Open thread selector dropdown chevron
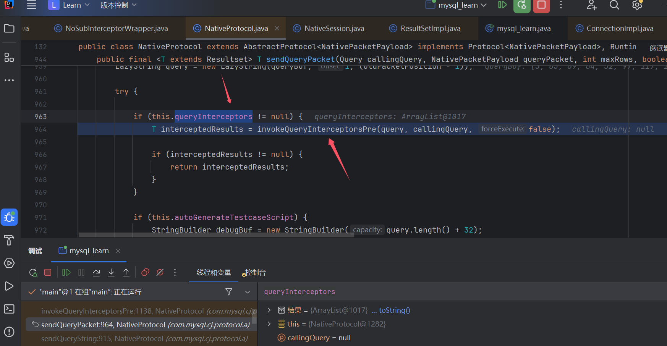 (x=248, y=292)
